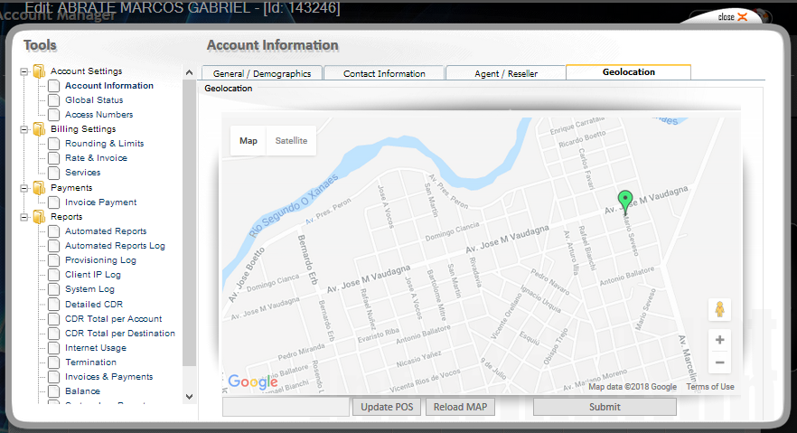The height and width of the screenshot is (433, 797).
Task: Click the Google logo on the map
Action: (253, 382)
